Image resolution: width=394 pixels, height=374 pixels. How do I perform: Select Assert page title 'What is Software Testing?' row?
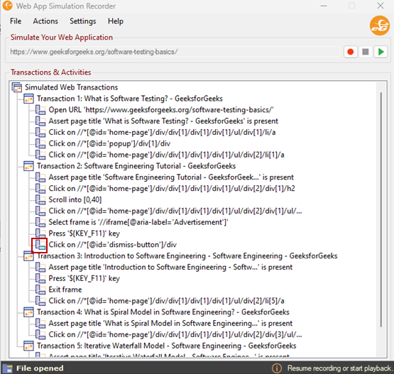point(163,121)
